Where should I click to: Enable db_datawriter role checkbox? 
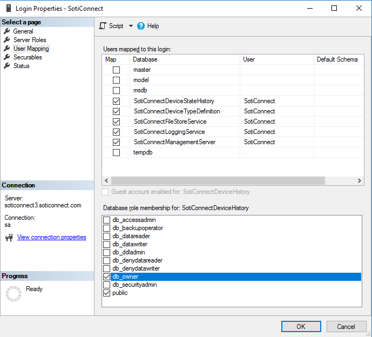[107, 244]
